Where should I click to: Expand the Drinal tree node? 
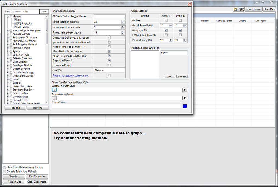(x=8, y=79)
